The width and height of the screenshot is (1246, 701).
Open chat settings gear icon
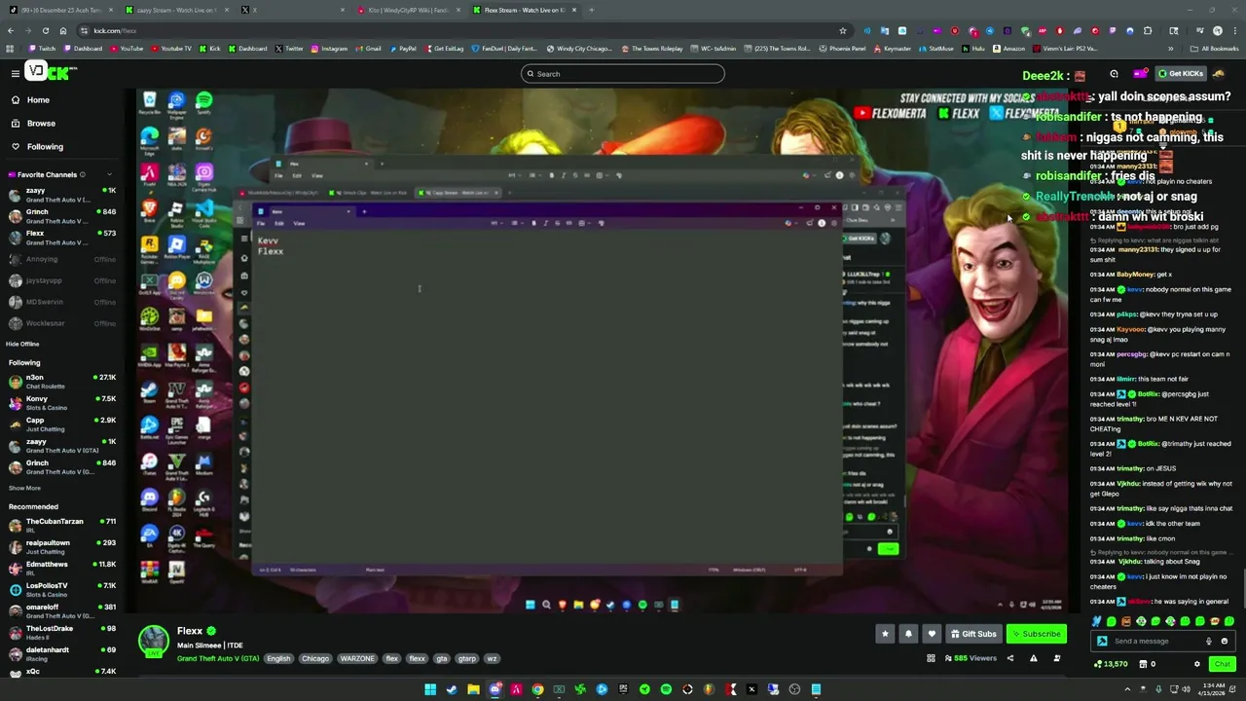pyautogui.click(x=1197, y=664)
